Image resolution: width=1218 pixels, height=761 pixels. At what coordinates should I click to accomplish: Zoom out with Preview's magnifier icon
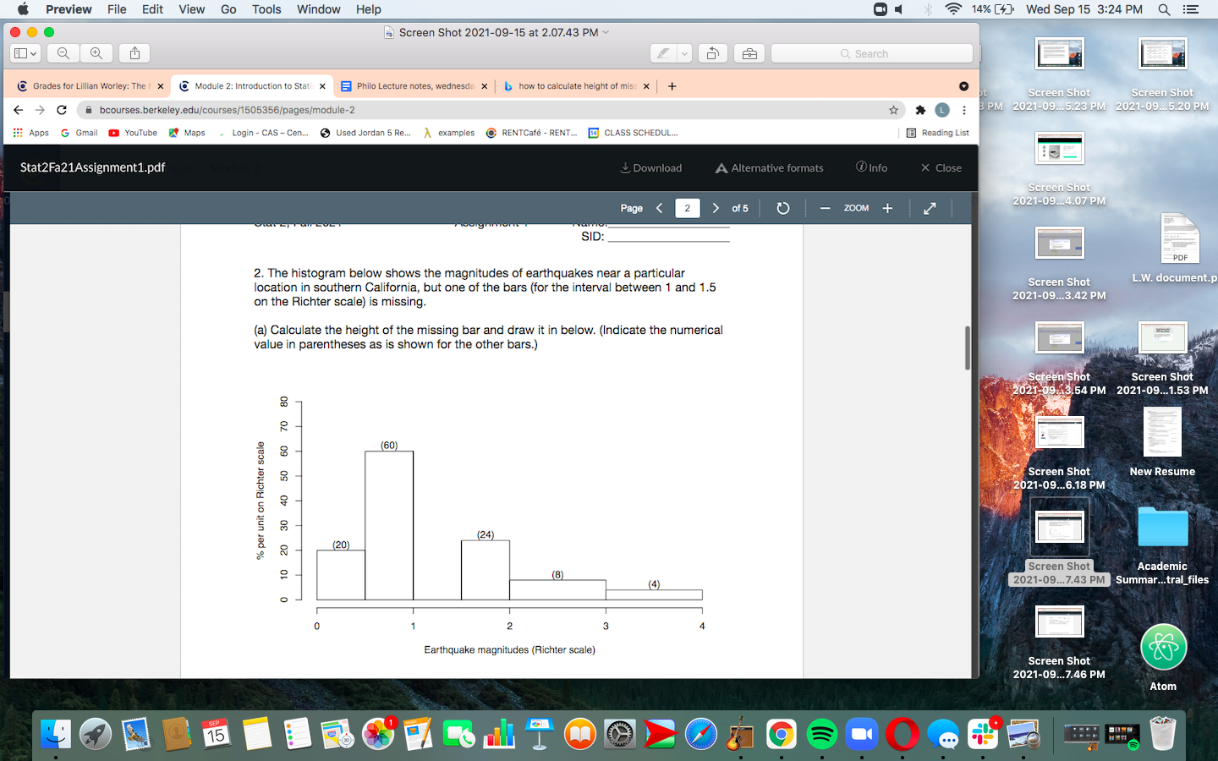(x=63, y=52)
